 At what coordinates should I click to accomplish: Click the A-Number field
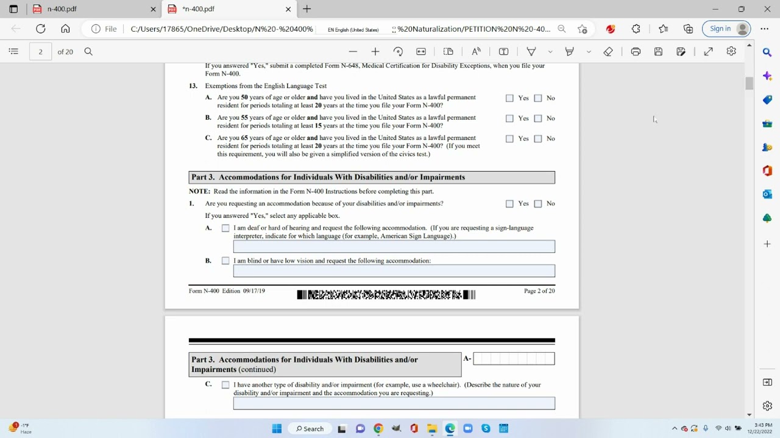pyautogui.click(x=514, y=358)
